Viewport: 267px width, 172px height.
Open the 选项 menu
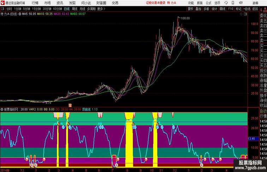point(217,3)
